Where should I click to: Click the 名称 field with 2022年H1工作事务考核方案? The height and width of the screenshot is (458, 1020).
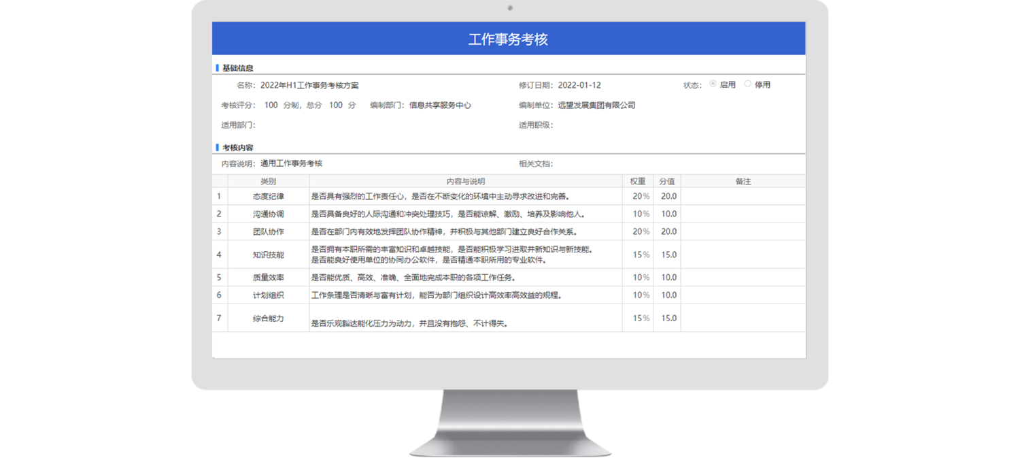309,86
